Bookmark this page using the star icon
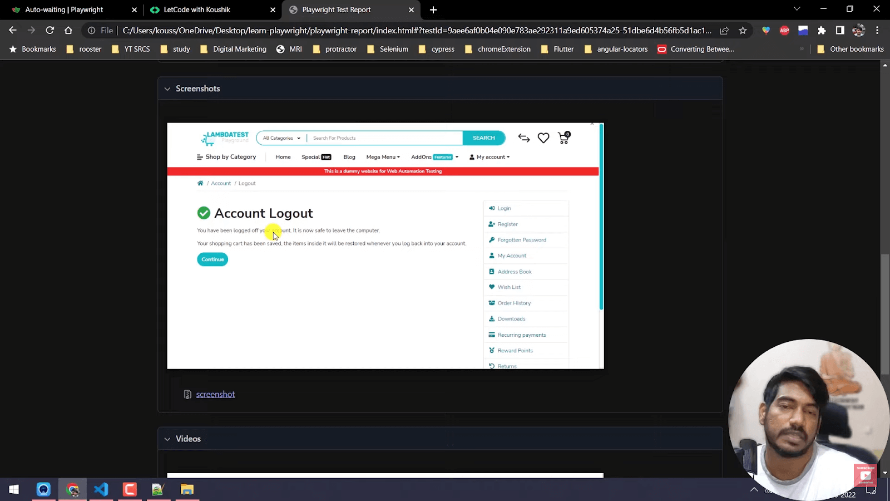Viewport: 890px width, 501px height. (743, 31)
